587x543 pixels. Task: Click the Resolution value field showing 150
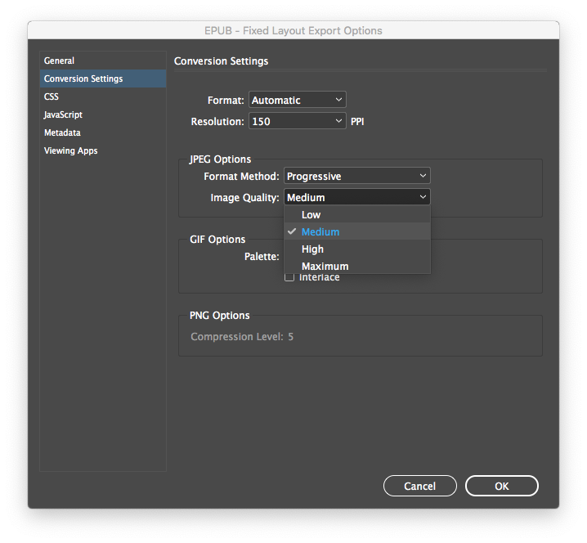coord(290,121)
